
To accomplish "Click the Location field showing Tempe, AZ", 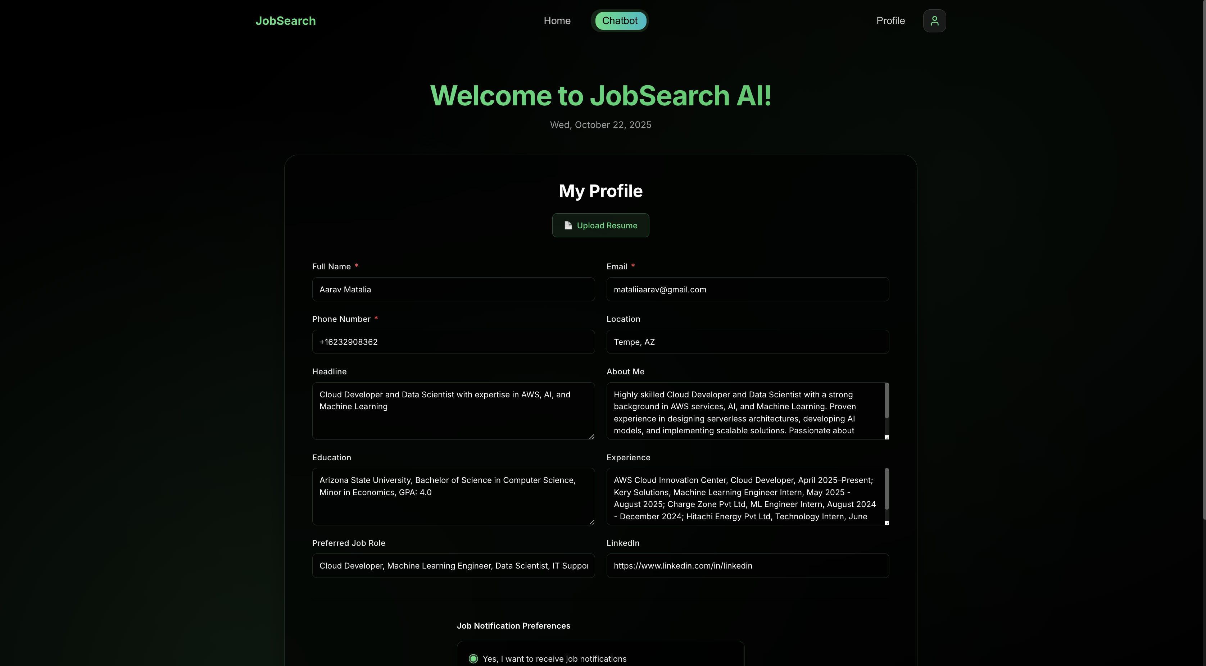I will (747, 342).
